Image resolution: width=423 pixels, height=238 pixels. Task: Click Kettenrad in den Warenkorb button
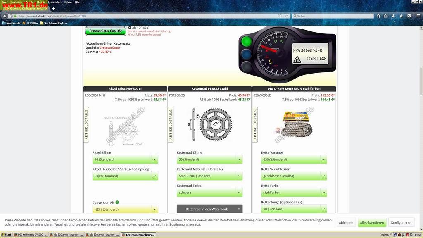(x=209, y=209)
